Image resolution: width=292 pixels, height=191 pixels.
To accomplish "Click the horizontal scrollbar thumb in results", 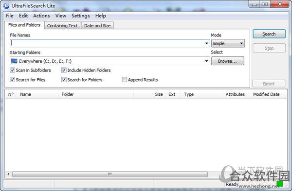I will point(110,174).
